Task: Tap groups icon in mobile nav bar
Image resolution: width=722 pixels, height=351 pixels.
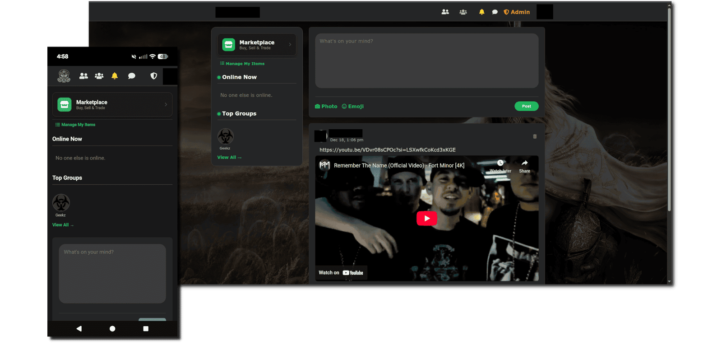Action: [x=99, y=76]
